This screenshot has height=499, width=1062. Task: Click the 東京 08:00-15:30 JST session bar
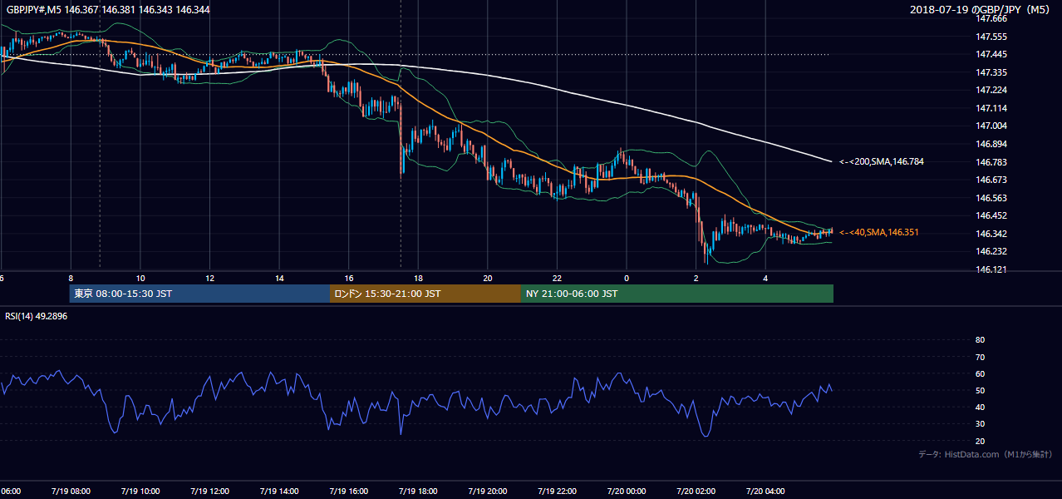(x=199, y=294)
